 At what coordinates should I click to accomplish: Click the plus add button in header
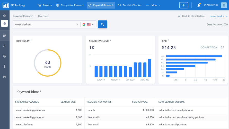tap(183, 5)
